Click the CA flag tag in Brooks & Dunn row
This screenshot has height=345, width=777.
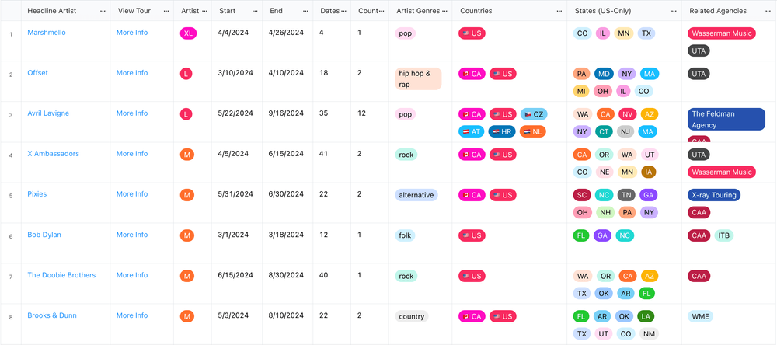coord(472,317)
